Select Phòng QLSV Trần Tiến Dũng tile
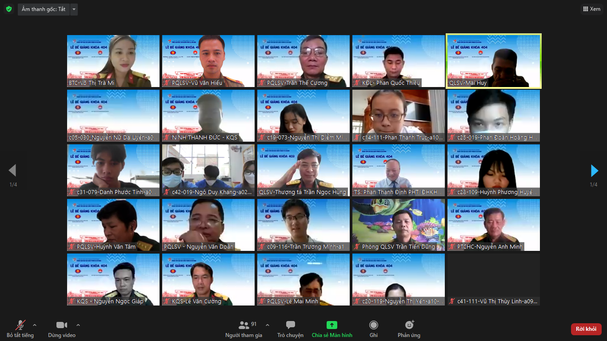The width and height of the screenshot is (607, 341). [399, 225]
